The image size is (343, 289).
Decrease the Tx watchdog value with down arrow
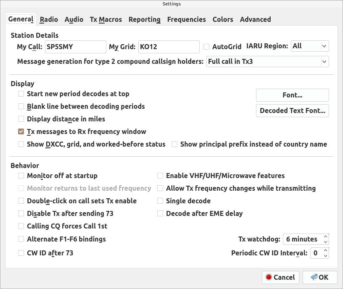click(325, 242)
